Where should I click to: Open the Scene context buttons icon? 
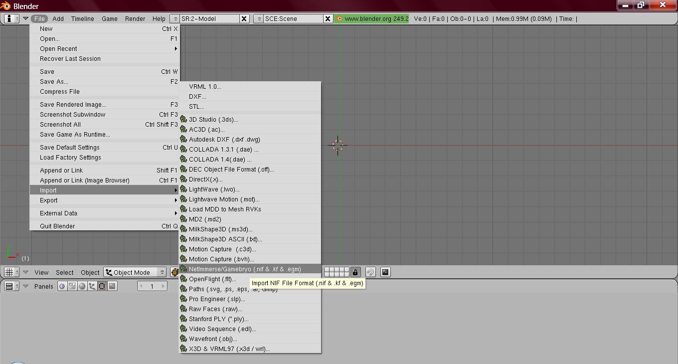tap(112, 286)
